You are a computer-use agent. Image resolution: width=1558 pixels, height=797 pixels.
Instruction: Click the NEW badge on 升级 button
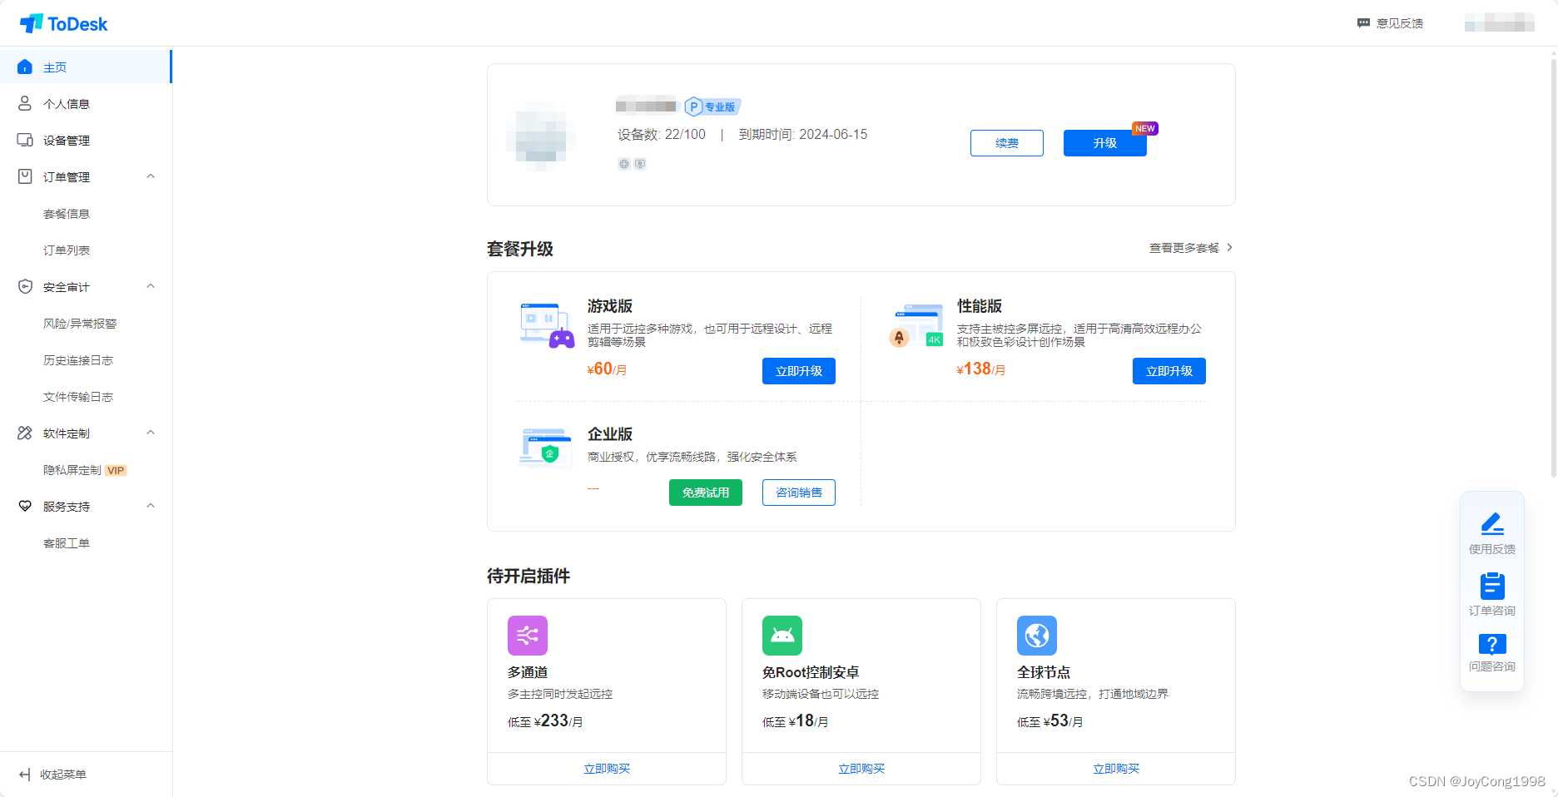point(1145,129)
